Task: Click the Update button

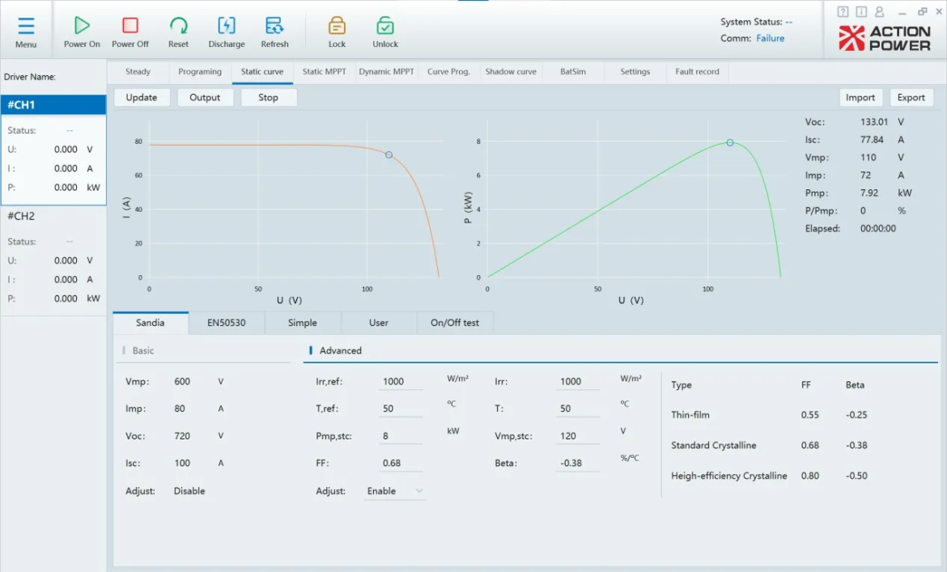Action: 142,97
